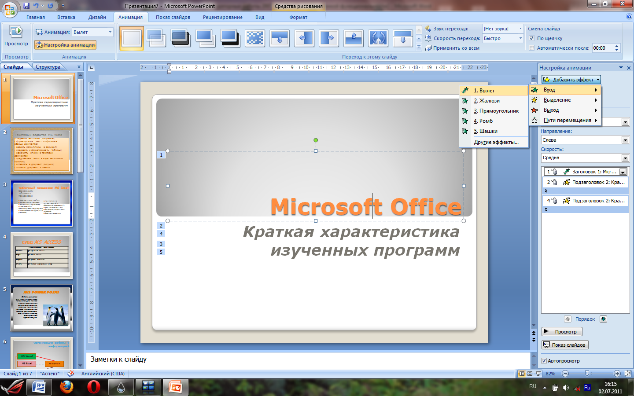This screenshot has width=634, height=396.
Task: Pick the up-arrow transition effect icon
Action: tap(354, 38)
